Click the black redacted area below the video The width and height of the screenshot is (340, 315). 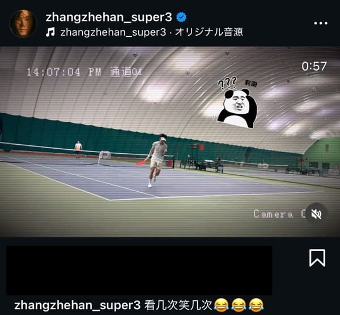139,270
